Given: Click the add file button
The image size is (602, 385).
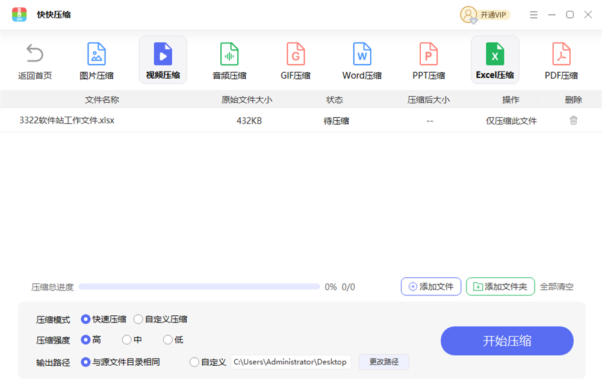Looking at the screenshot, I should [431, 286].
